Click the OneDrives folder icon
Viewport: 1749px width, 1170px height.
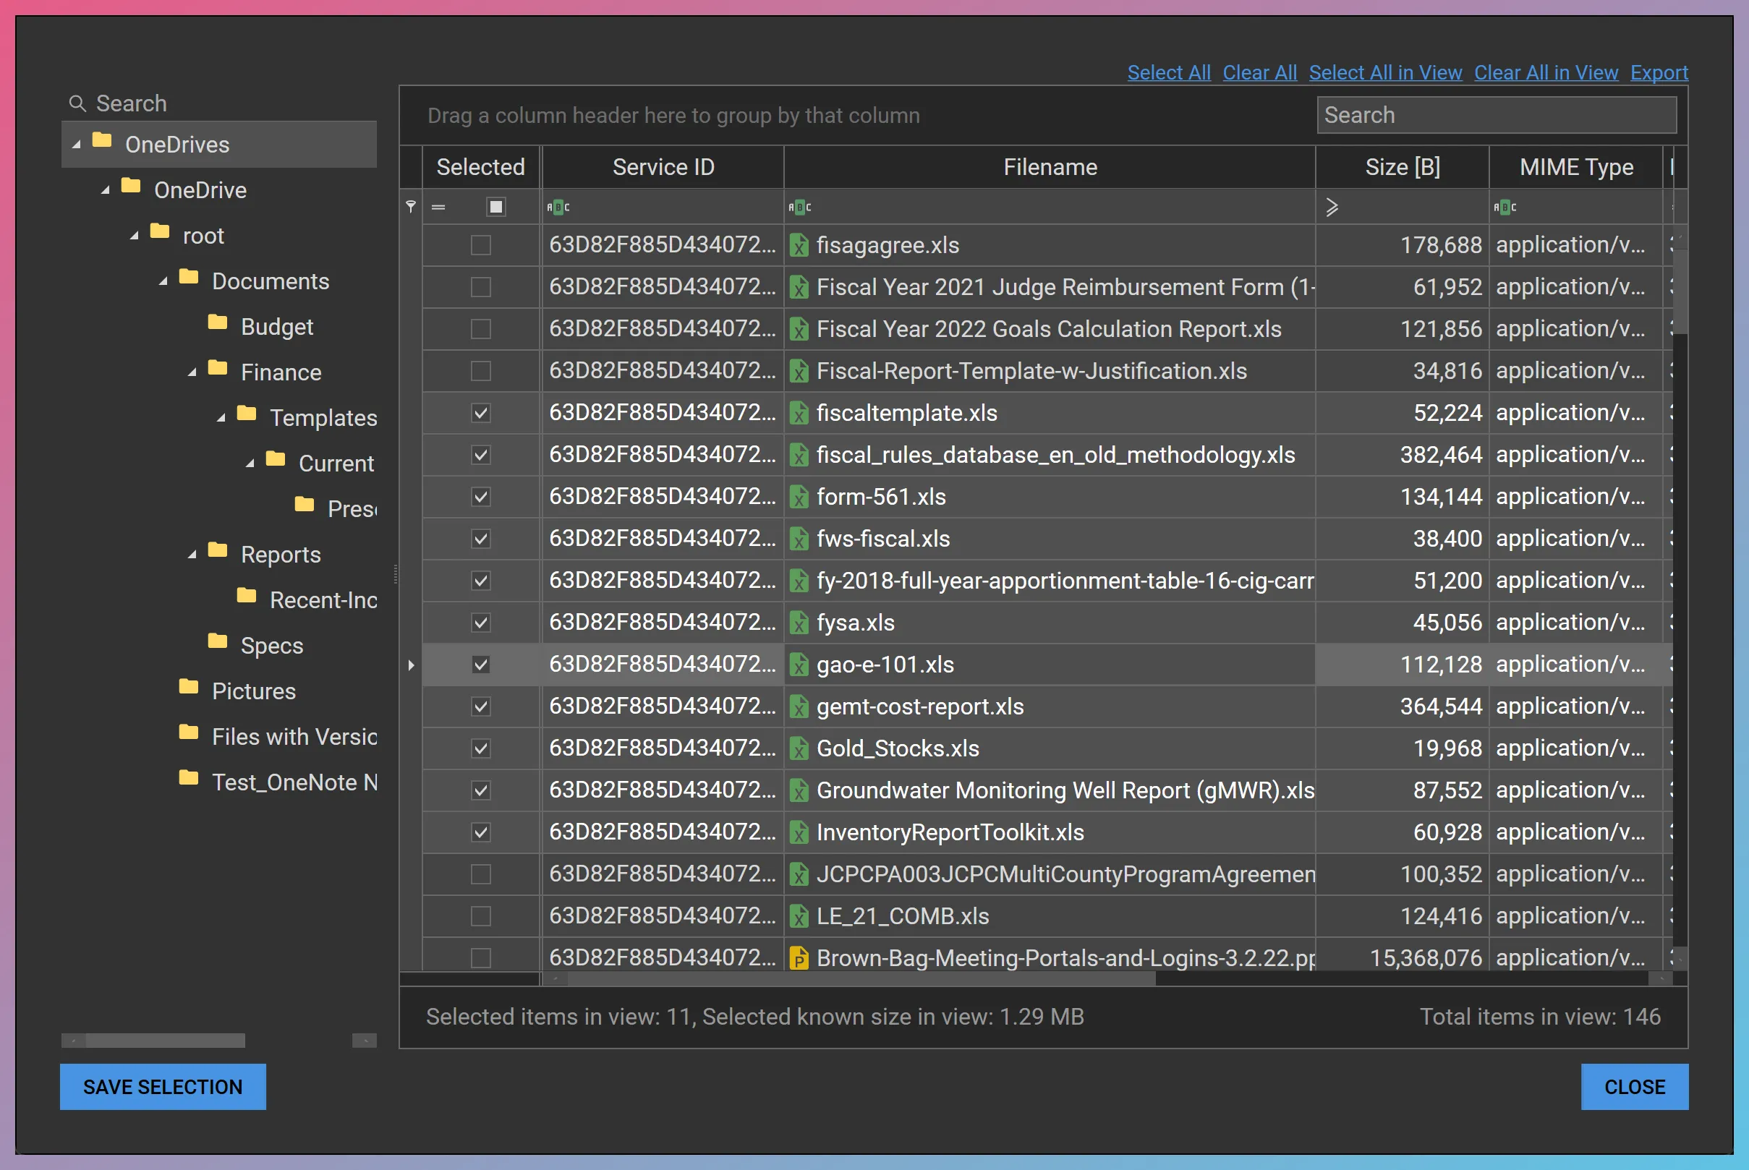[x=102, y=140]
